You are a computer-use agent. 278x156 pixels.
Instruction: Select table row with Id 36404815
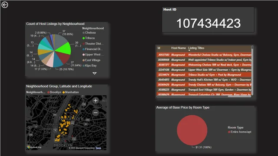(204, 80)
